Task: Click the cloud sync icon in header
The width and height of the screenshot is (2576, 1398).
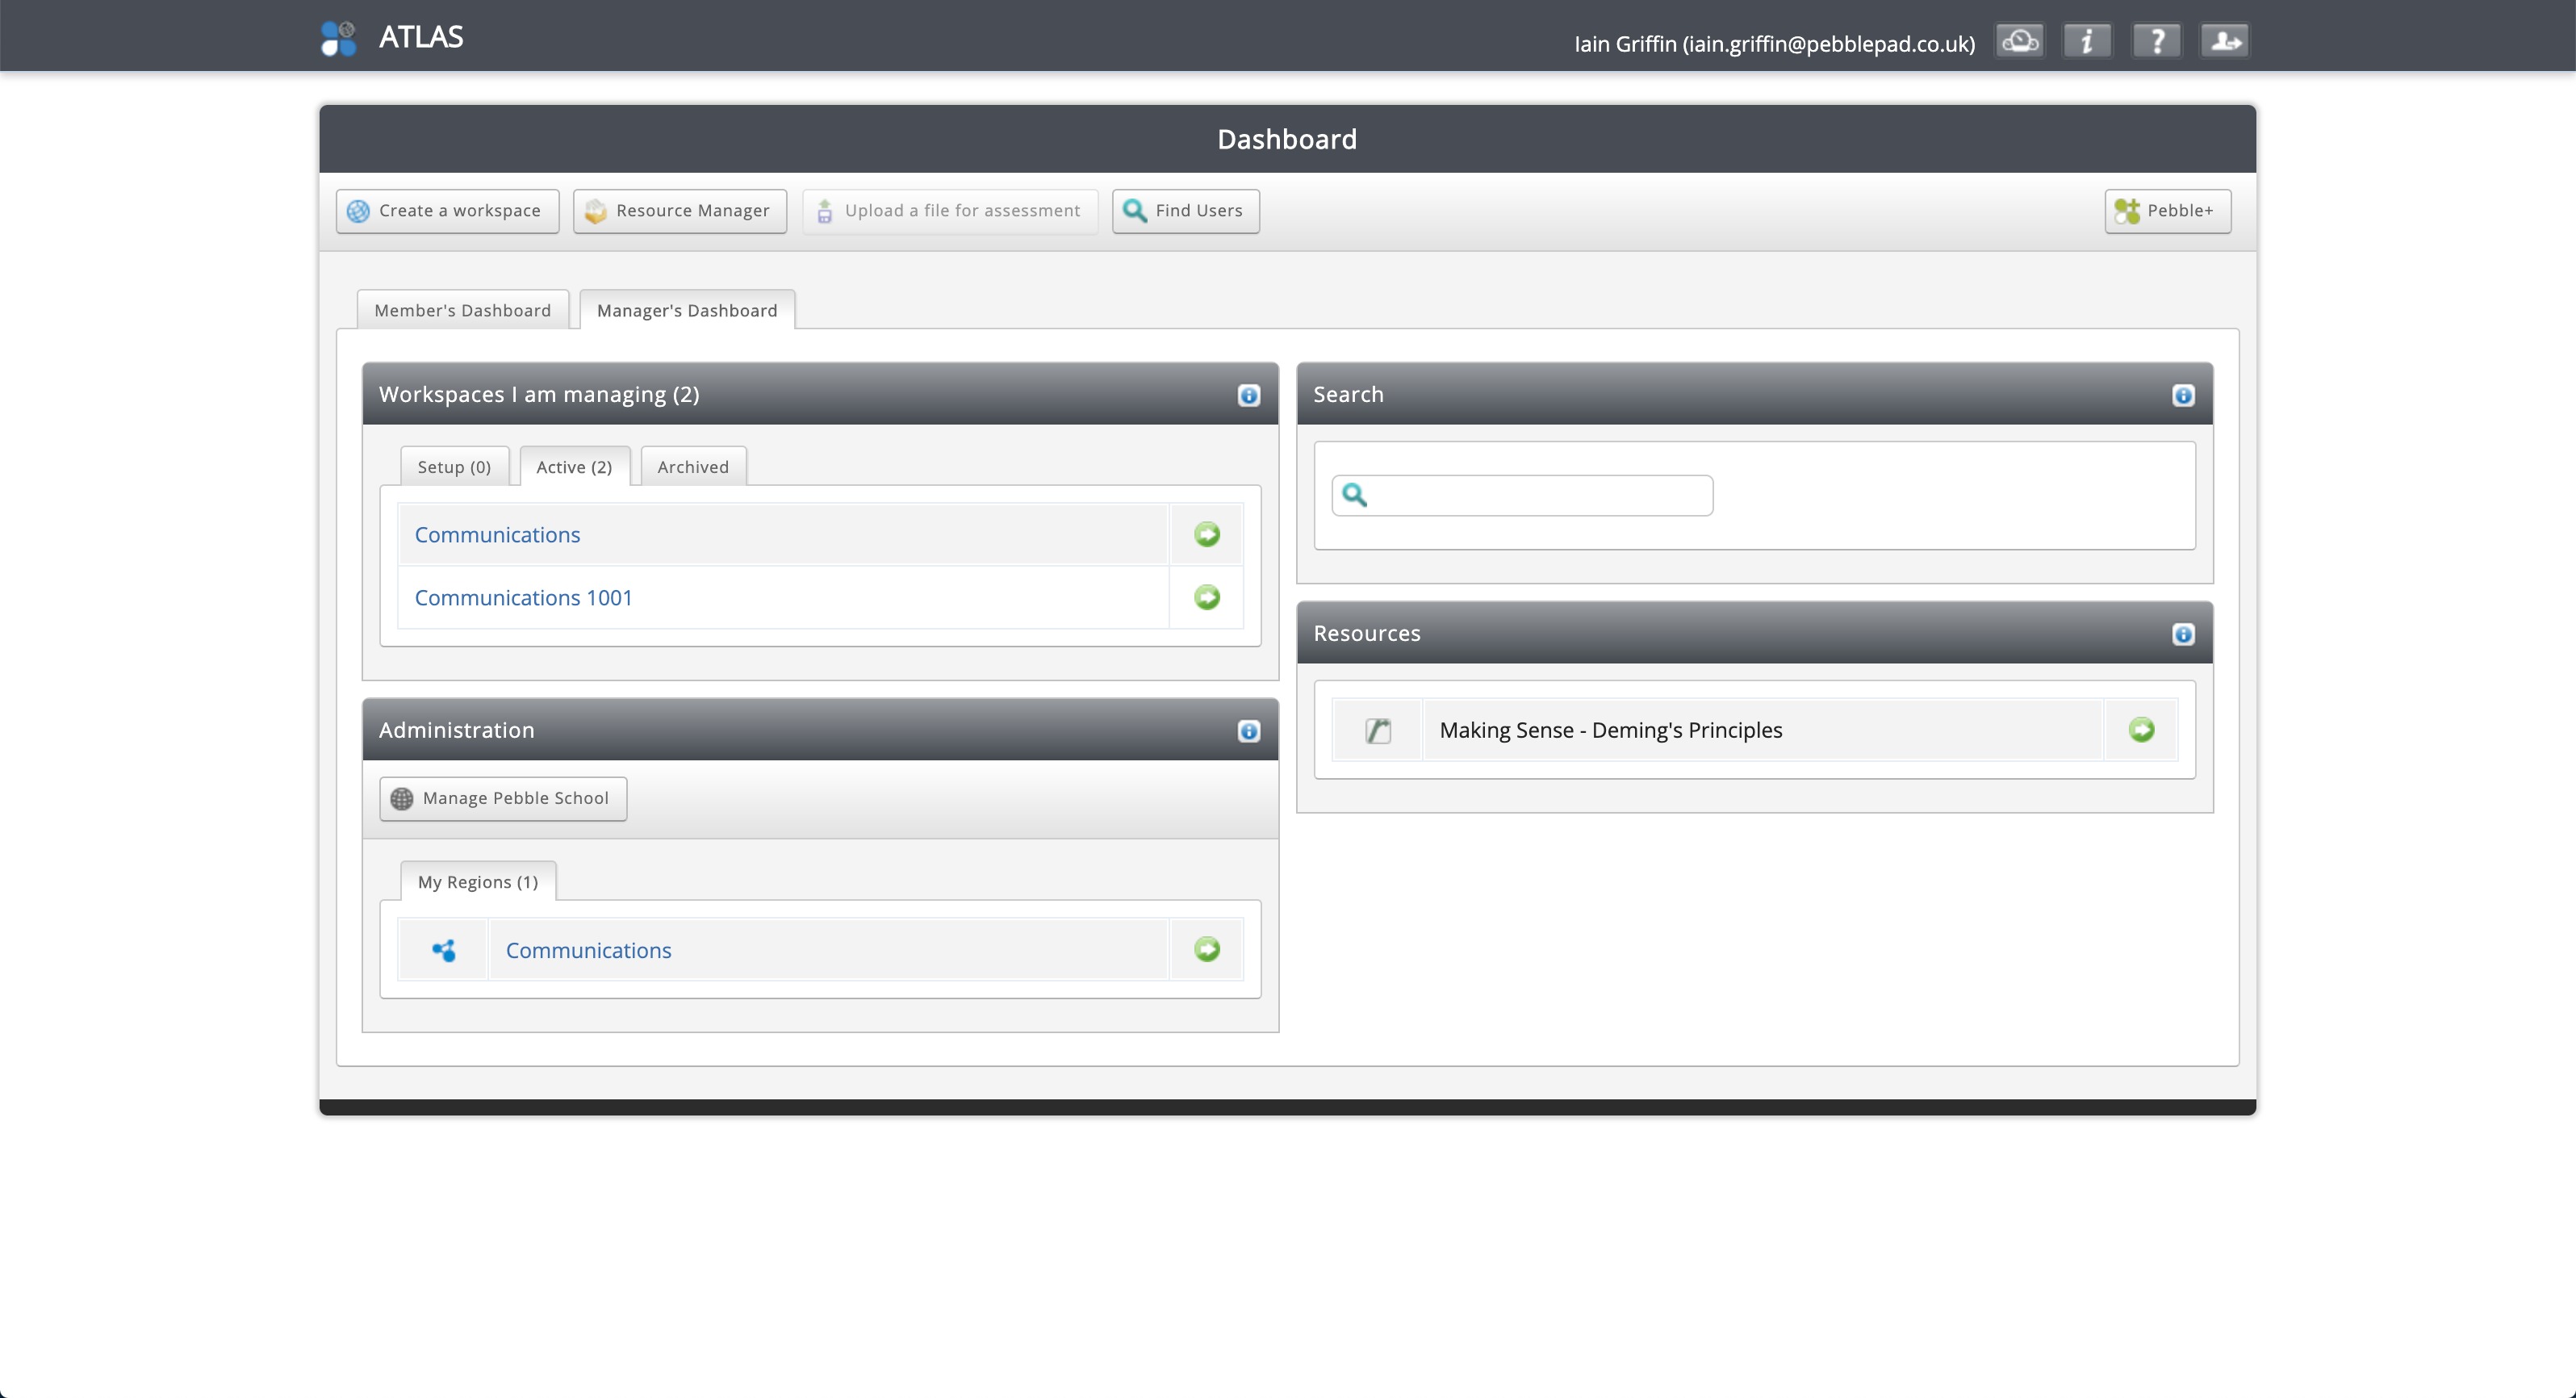Action: point(2020,41)
